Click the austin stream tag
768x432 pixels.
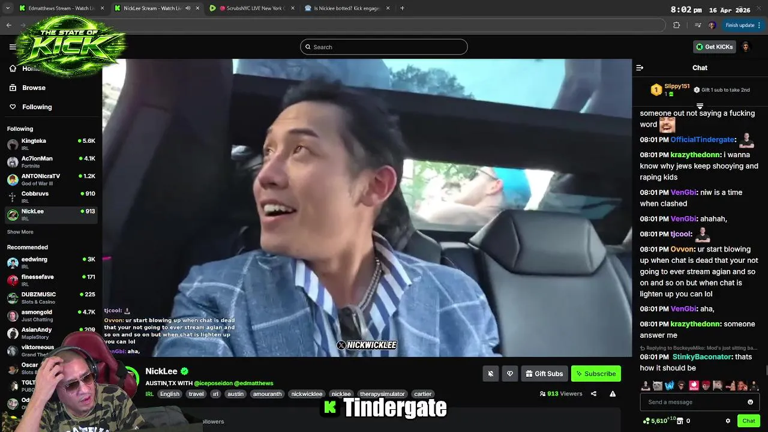click(235, 394)
